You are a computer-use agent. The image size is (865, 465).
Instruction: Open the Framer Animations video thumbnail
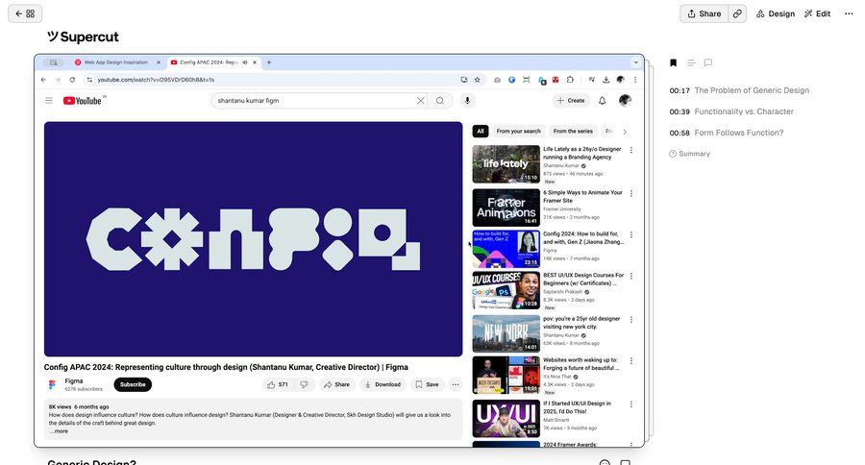coord(506,208)
